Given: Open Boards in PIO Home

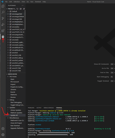Looking at the screenshot, I should [x=13, y=92].
